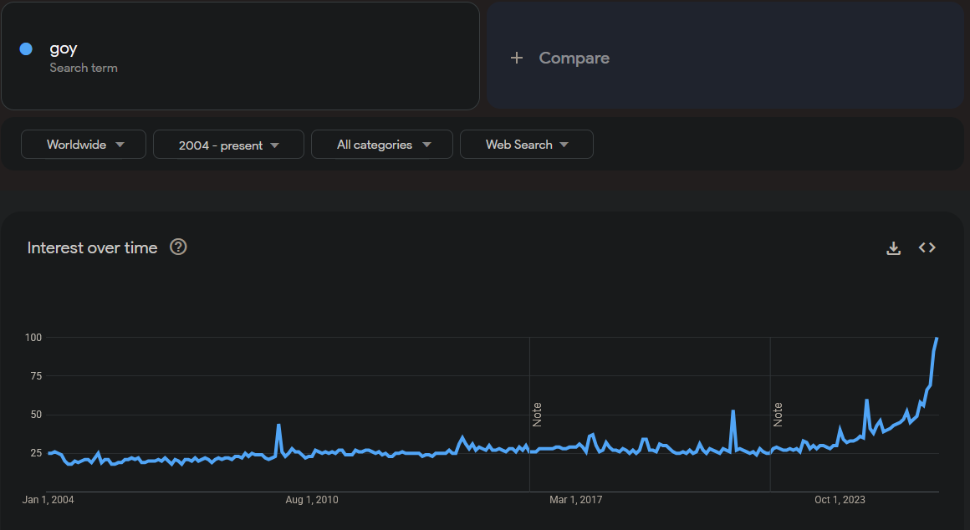Click the plus icon beside Compare
The image size is (970, 530).
pos(517,59)
